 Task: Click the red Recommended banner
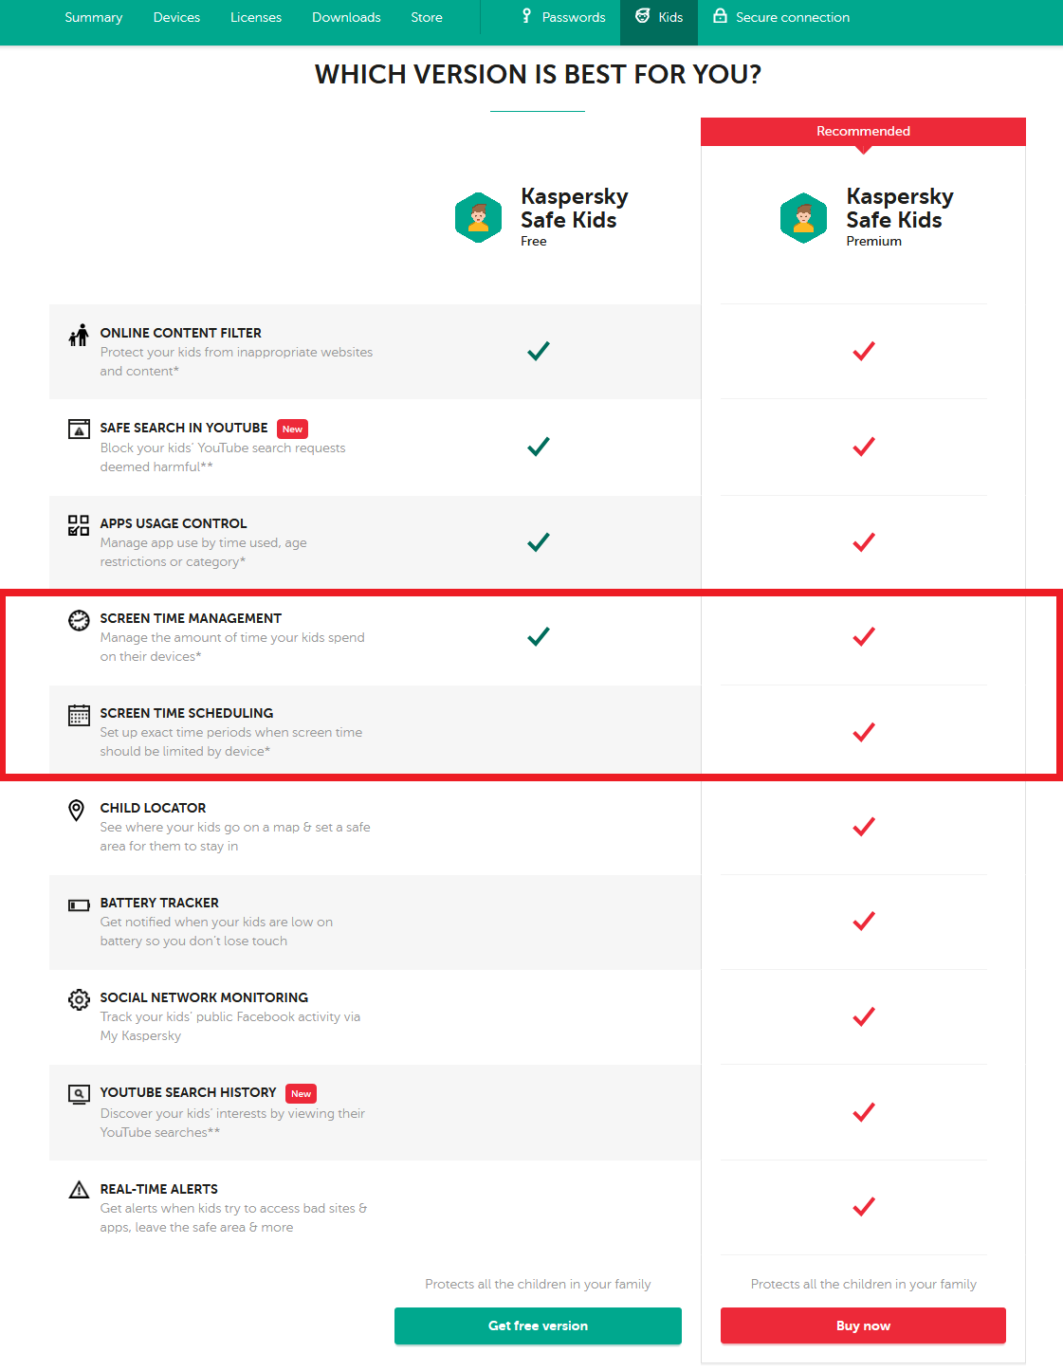863,132
